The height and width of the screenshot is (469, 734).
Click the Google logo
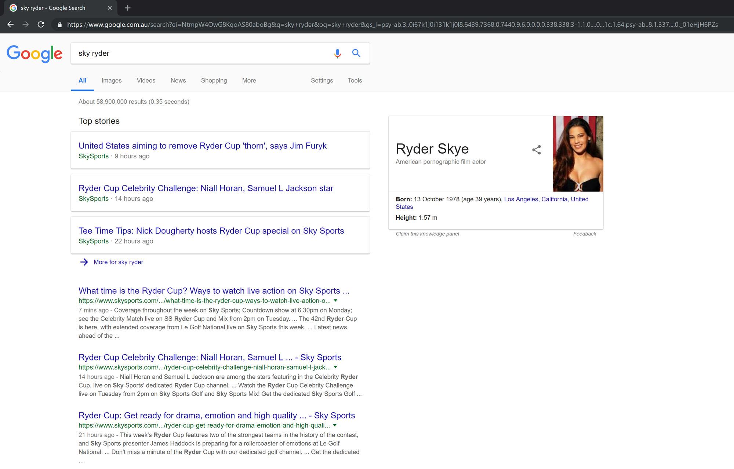point(34,54)
